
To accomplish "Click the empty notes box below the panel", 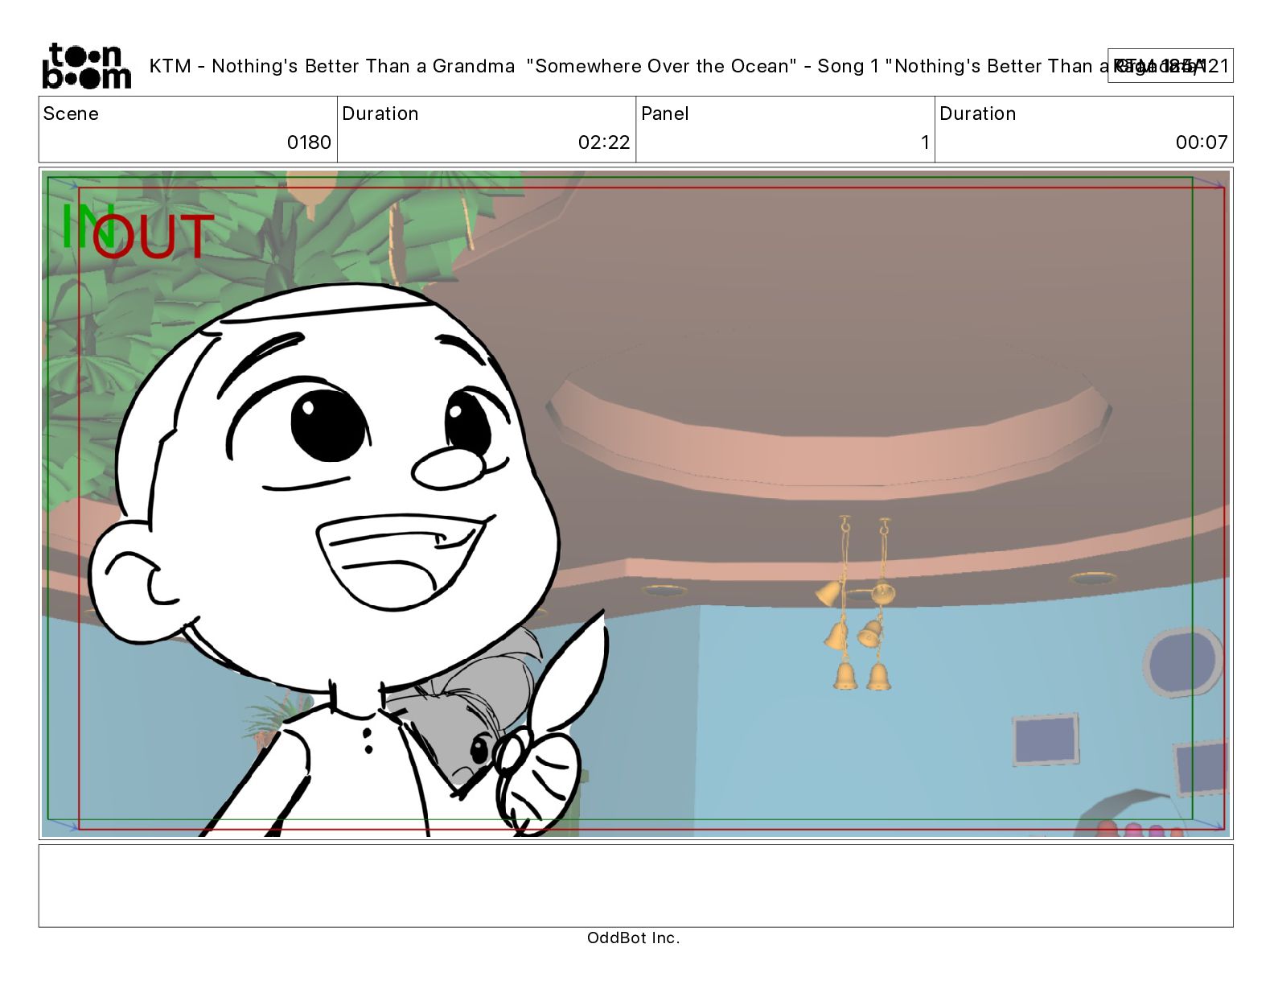I will click(x=635, y=885).
